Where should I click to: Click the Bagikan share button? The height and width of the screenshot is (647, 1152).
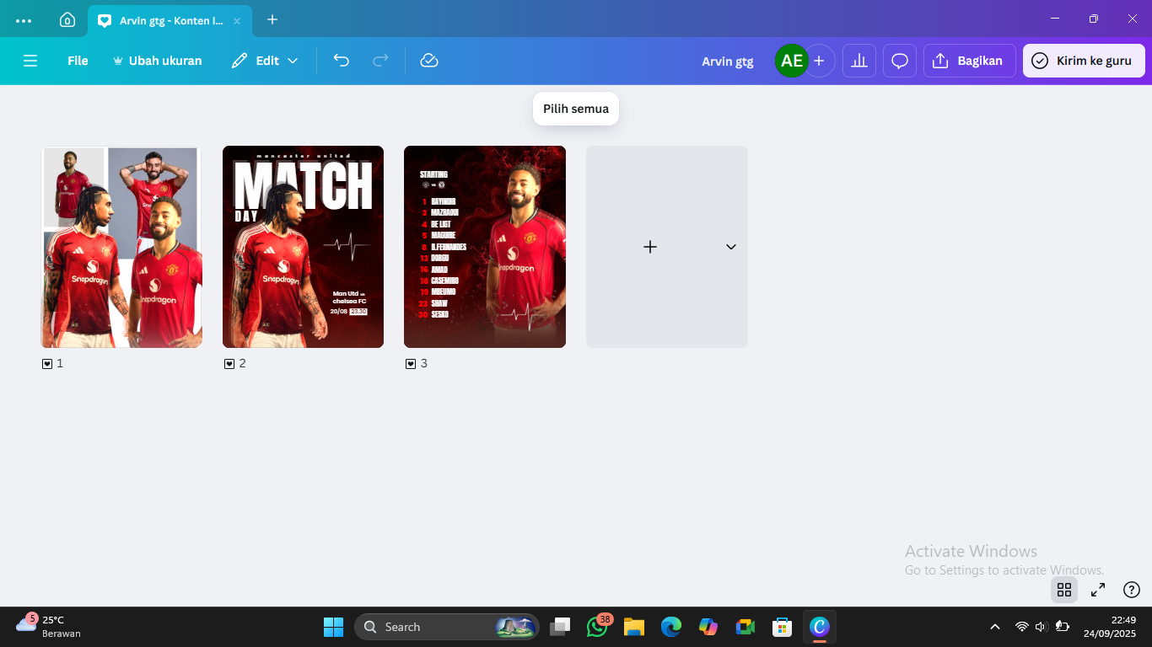pyautogui.click(x=970, y=61)
